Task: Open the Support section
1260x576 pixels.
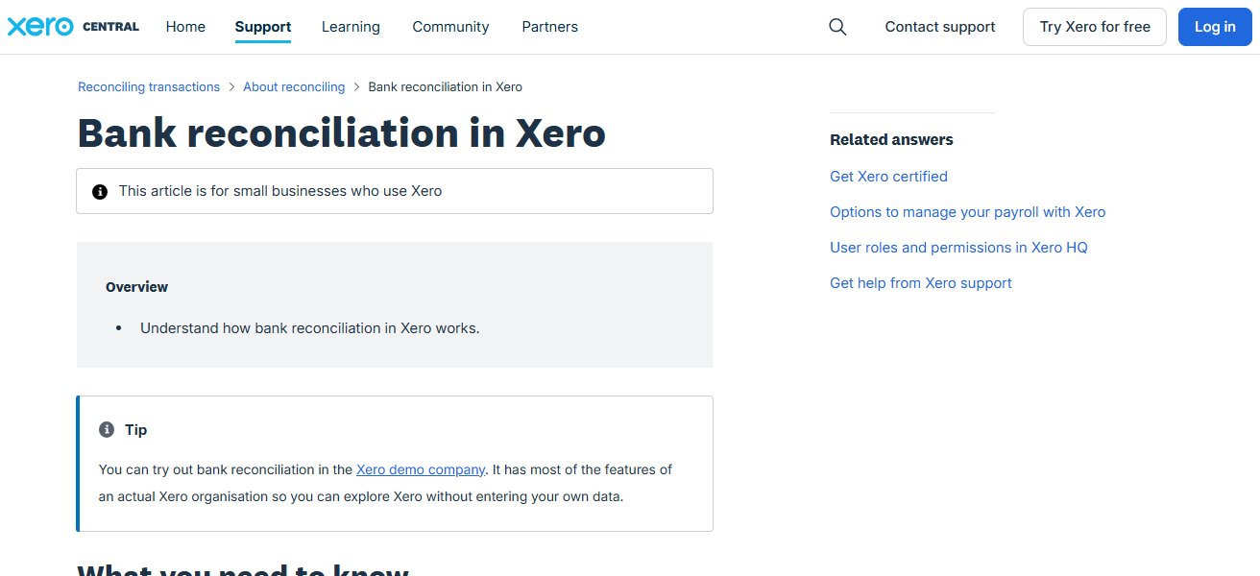Action: pos(262,27)
